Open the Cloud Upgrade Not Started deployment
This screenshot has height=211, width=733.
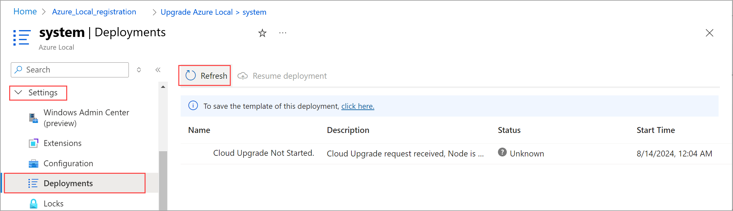264,153
